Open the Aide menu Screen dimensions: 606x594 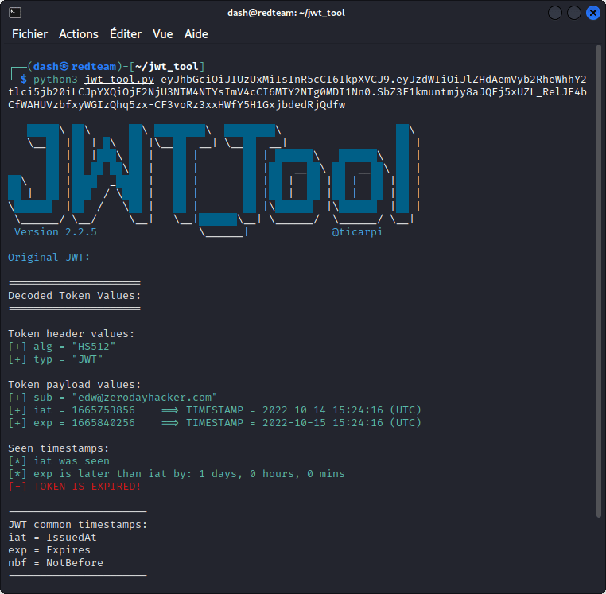tap(196, 34)
